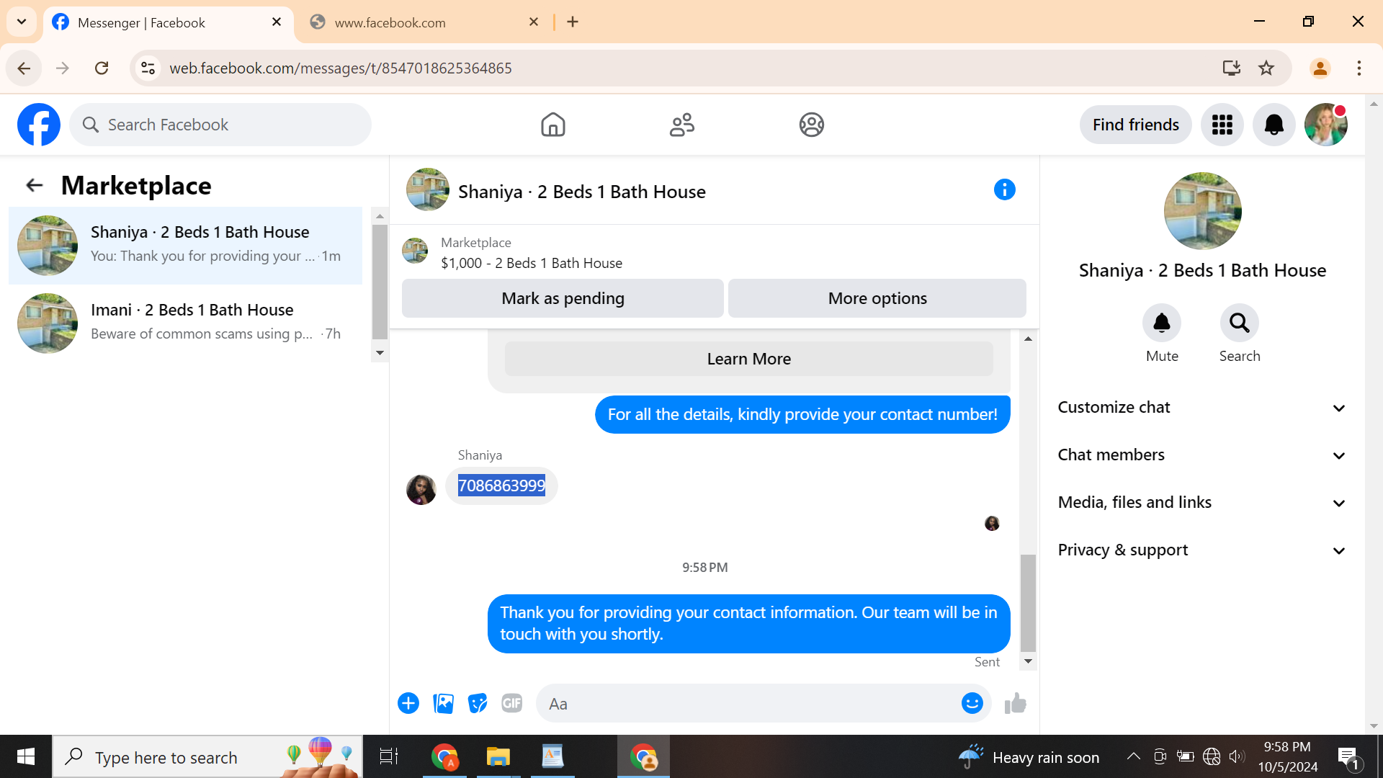The height and width of the screenshot is (778, 1383).
Task: Open the GIF picker icon
Action: (511, 703)
